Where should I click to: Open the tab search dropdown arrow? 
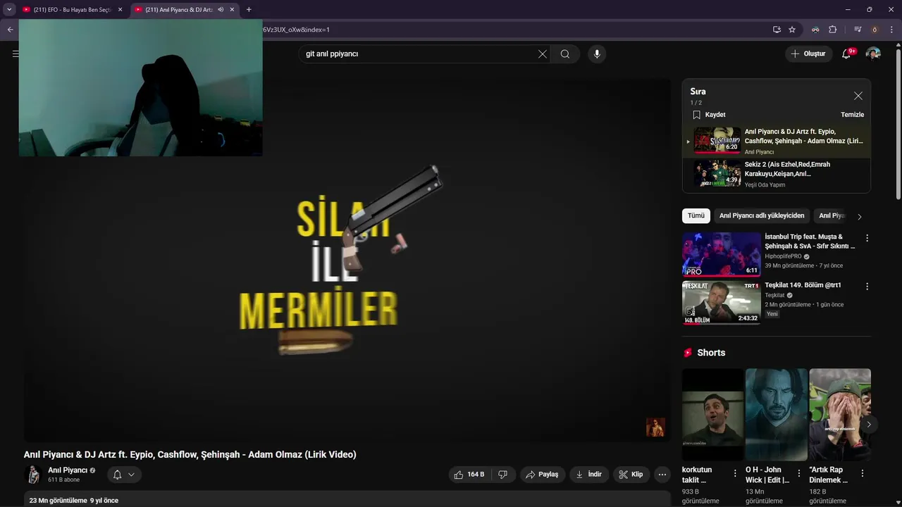9,10
